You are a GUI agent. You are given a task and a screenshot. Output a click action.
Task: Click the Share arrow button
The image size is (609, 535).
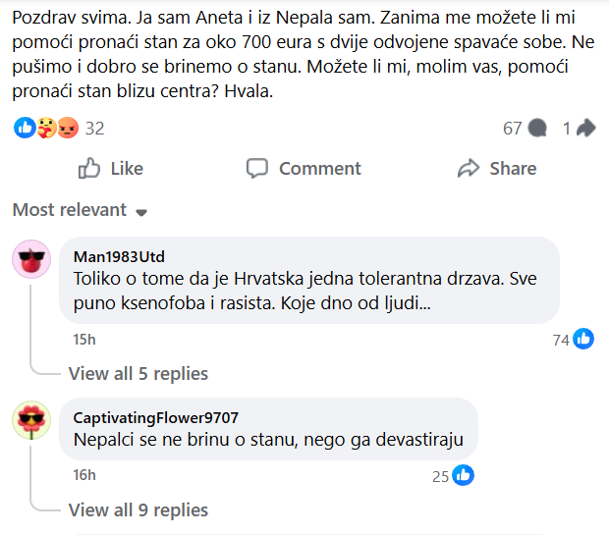[497, 169]
